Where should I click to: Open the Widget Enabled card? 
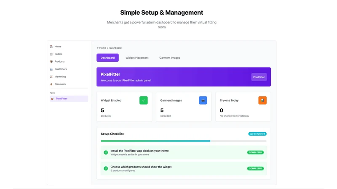(124, 107)
